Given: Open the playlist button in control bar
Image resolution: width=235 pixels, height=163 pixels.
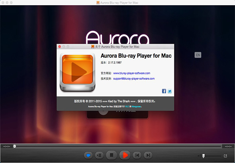Looking at the screenshot, I should point(99,155).
